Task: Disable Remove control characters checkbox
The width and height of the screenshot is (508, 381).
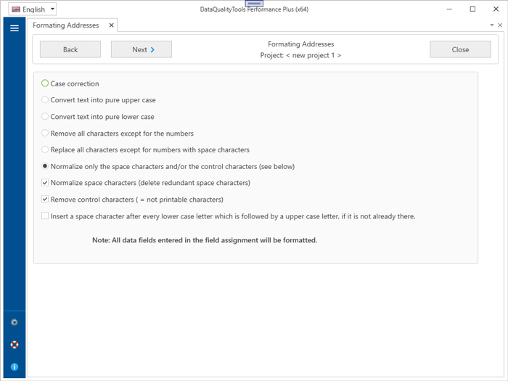Action: coord(45,200)
